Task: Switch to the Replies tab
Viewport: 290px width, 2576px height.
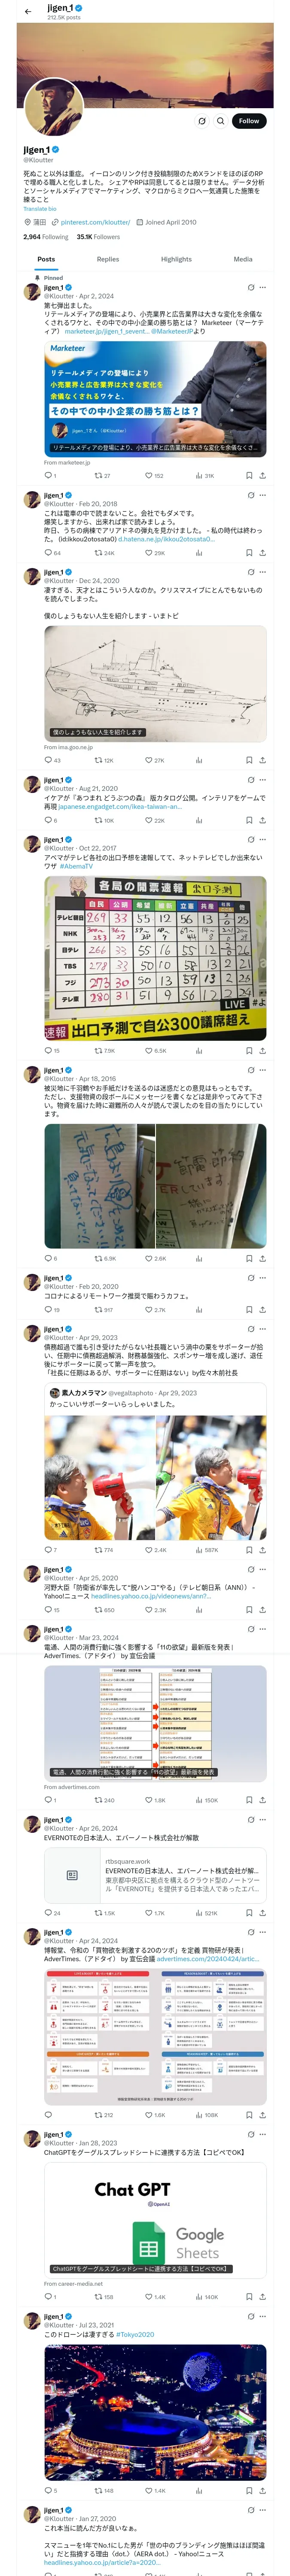Action: 108,259
